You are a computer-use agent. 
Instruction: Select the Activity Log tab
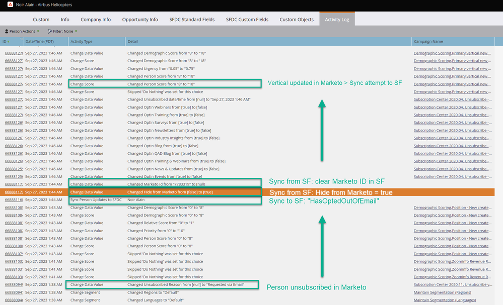coord(337,20)
